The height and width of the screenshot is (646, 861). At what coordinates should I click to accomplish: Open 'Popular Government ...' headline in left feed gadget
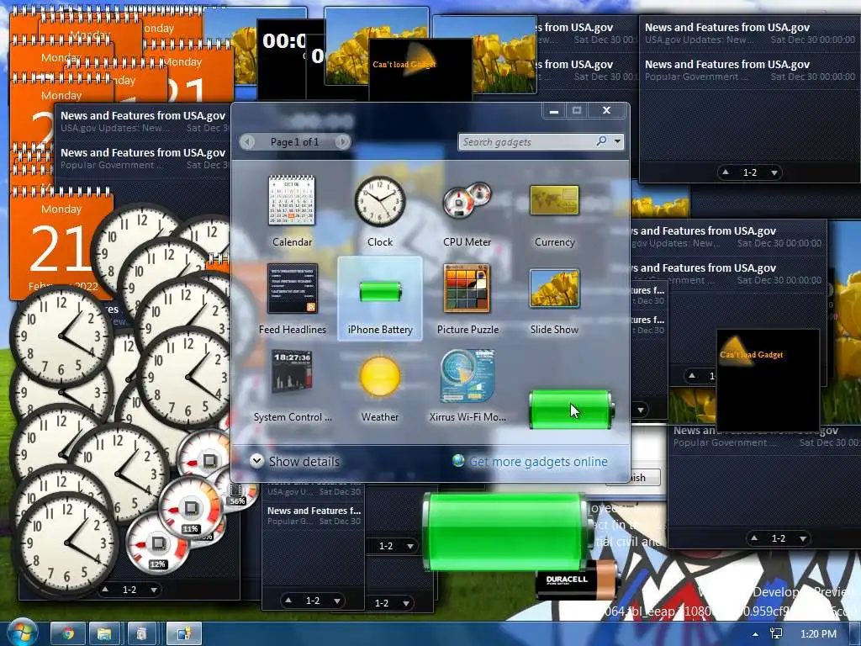tap(144, 158)
